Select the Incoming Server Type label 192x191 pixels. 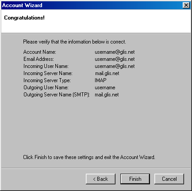point(47,80)
